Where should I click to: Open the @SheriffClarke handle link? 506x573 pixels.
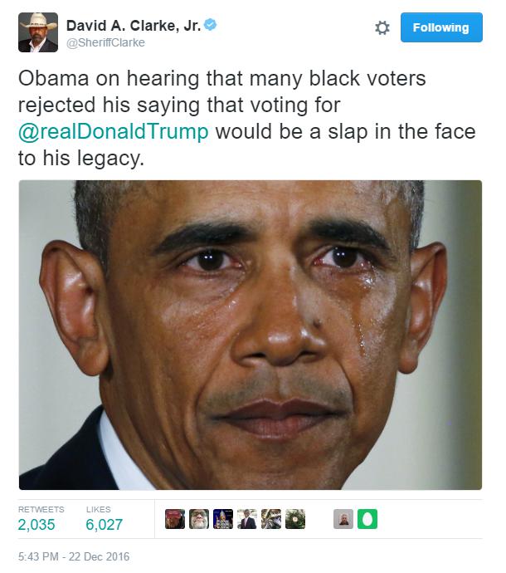(105, 42)
